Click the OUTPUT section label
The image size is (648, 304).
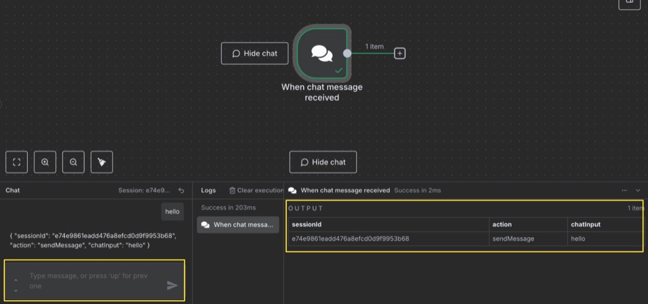pyautogui.click(x=306, y=209)
